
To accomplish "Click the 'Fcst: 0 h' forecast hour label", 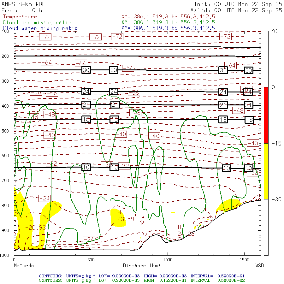I will click(22, 10).
